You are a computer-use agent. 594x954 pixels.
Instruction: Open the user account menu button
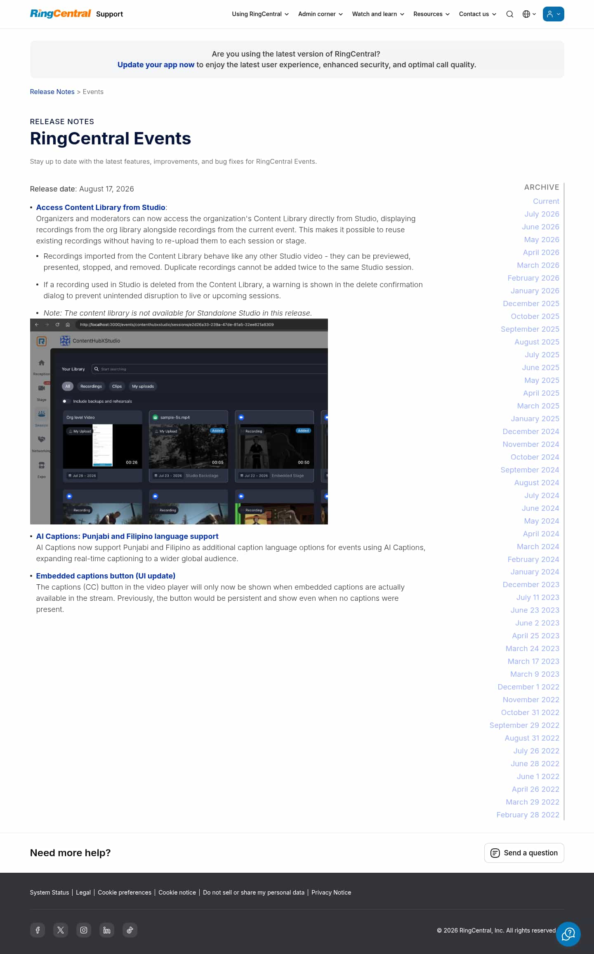(x=553, y=14)
